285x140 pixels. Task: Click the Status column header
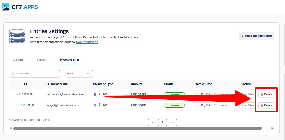(169, 84)
